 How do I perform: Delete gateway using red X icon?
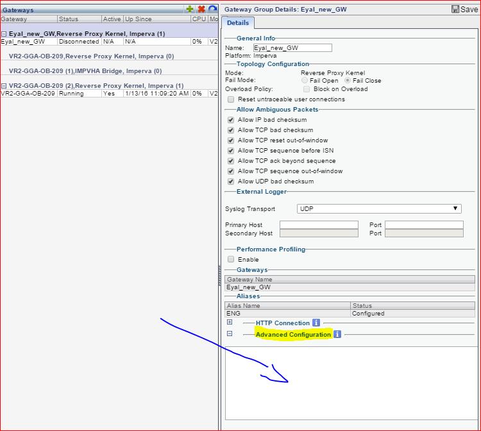[x=201, y=9]
